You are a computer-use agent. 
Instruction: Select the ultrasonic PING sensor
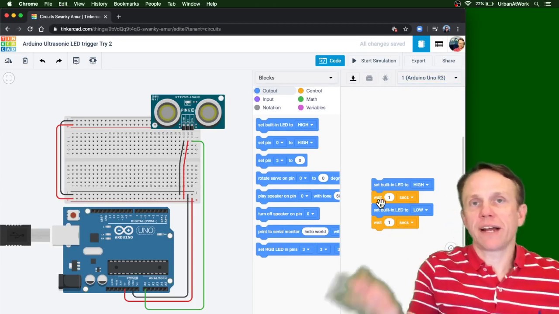pyautogui.click(x=188, y=112)
